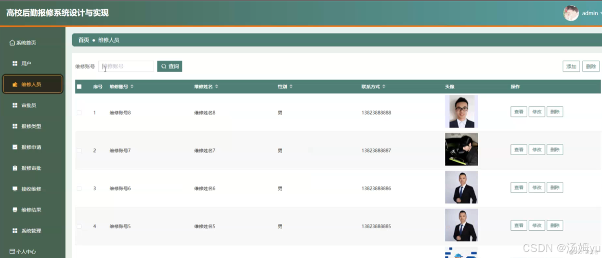Check the box for row 维修账号8
Viewport: 602px width, 258px height.
(79, 113)
